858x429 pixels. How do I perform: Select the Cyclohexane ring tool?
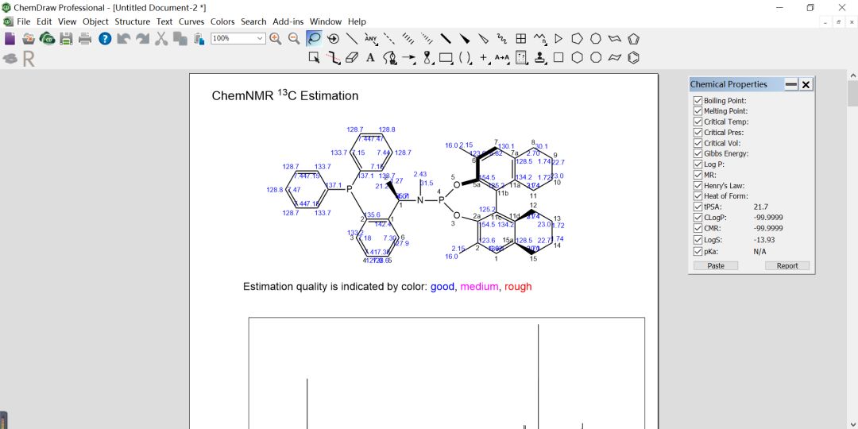[x=578, y=57]
